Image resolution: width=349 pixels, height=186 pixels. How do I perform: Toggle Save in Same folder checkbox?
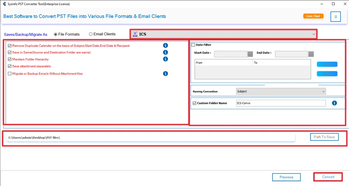pos(9,52)
